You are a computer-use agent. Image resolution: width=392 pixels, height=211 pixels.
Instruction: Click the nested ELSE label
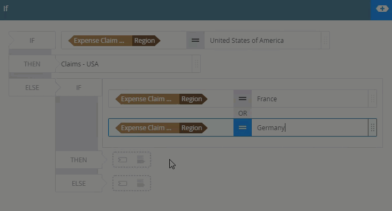coord(79,183)
